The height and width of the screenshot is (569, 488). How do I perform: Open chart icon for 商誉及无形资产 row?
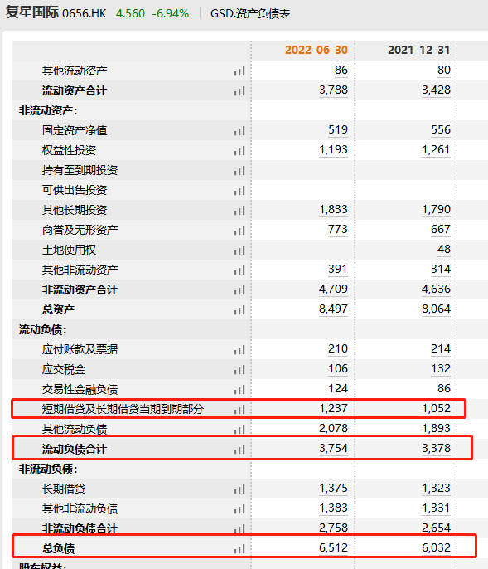[x=239, y=231]
